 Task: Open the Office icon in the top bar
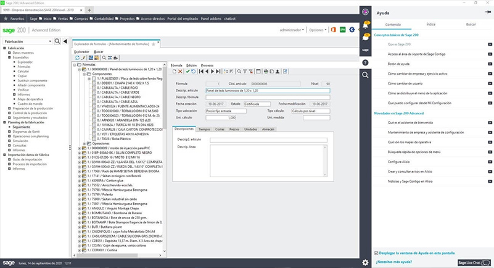point(333,30)
